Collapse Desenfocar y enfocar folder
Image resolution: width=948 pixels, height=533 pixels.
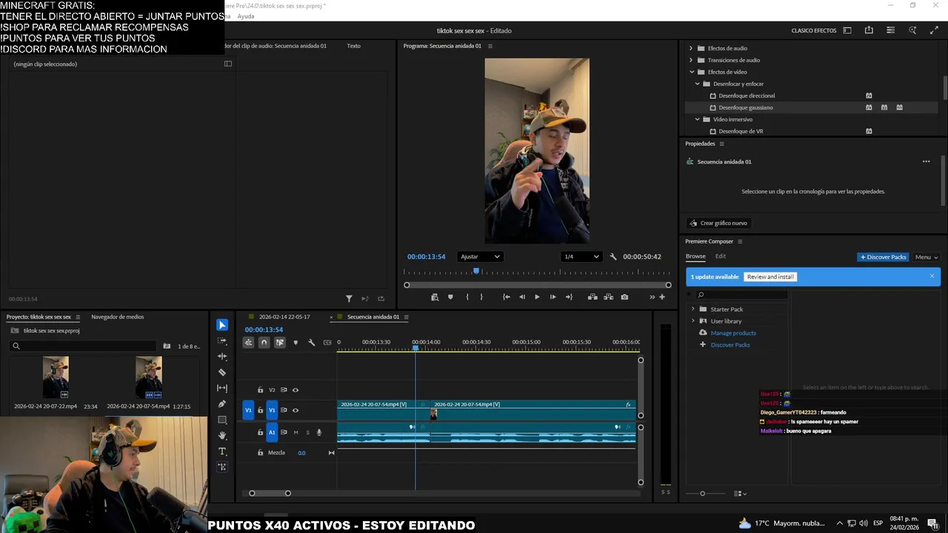[697, 84]
